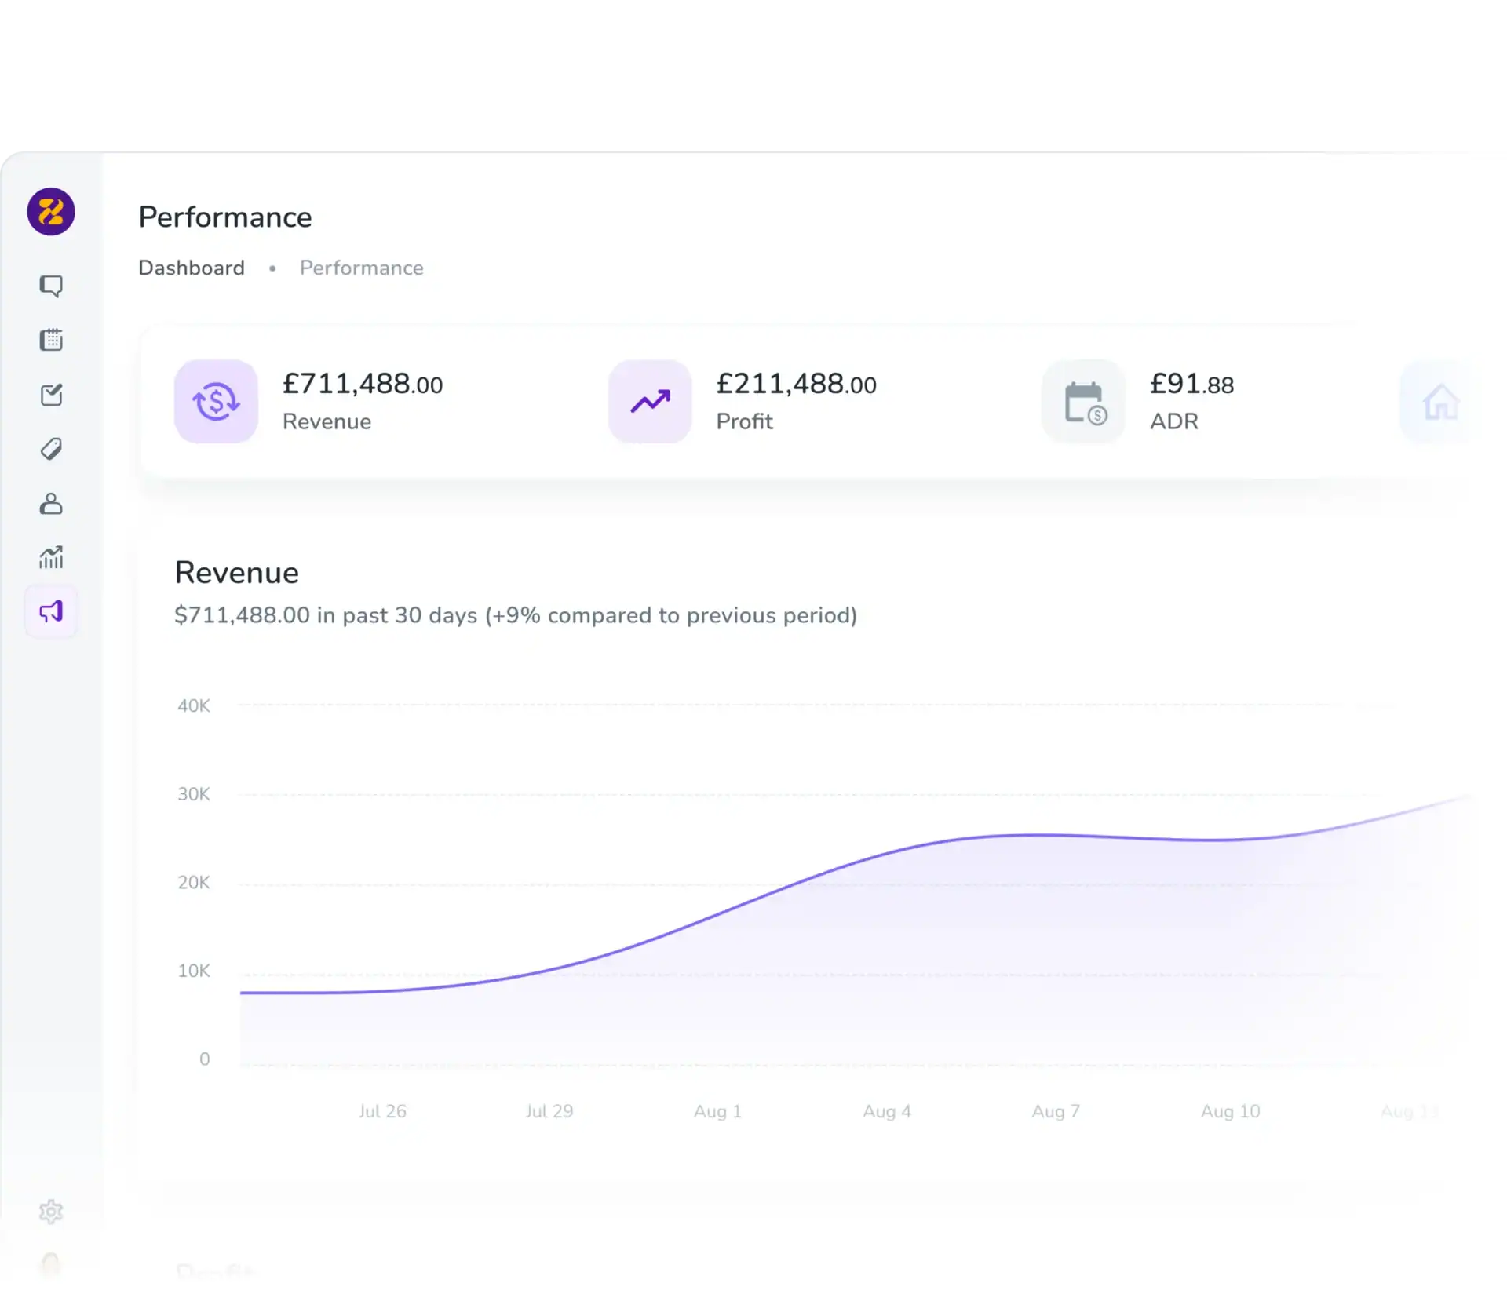Select the bar chart analytics icon
Screen dimensions: 1507x1305
pyautogui.click(x=51, y=557)
